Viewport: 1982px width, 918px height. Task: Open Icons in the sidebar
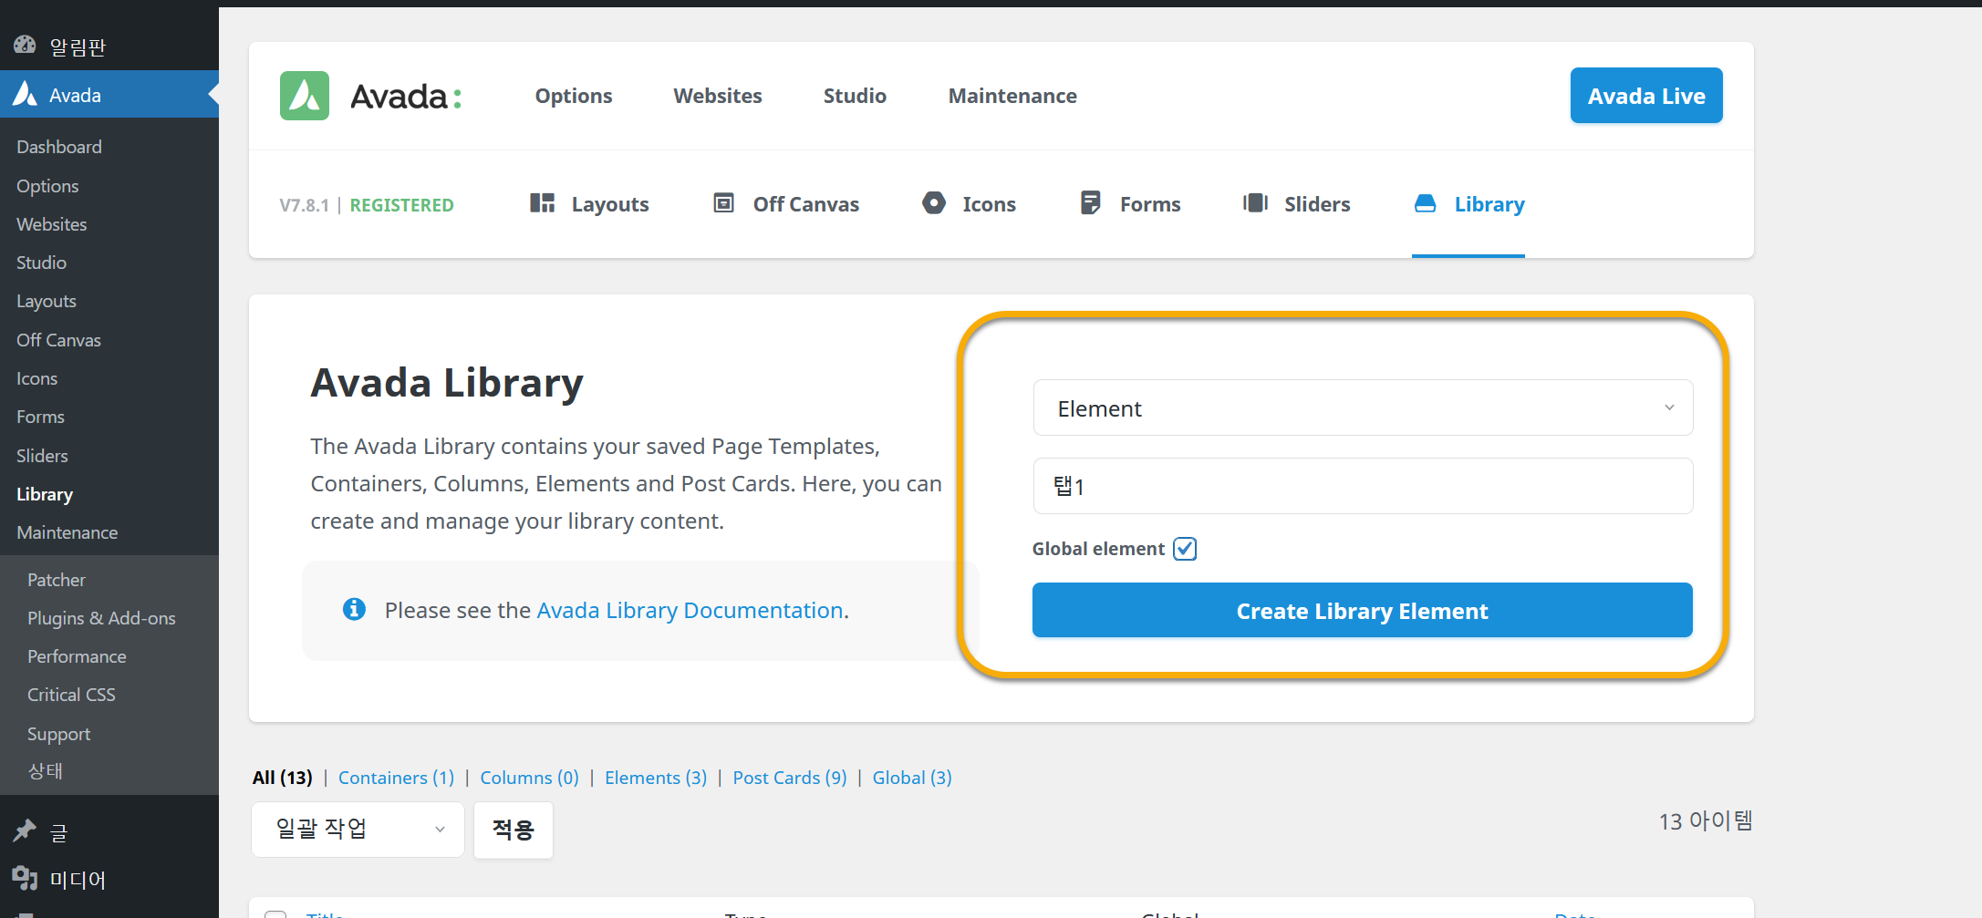coord(36,378)
